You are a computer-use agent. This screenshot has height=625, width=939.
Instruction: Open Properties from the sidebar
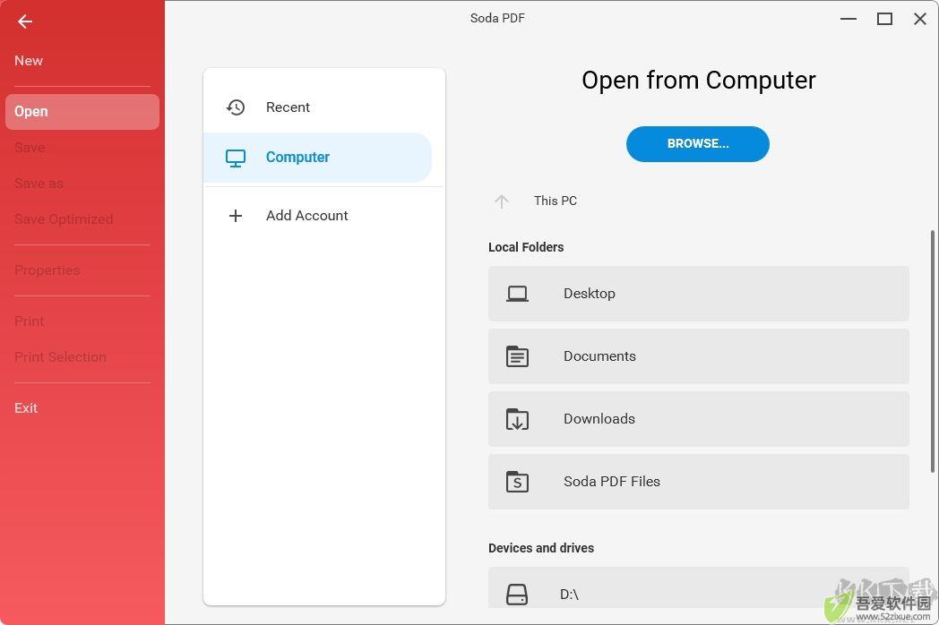47,270
